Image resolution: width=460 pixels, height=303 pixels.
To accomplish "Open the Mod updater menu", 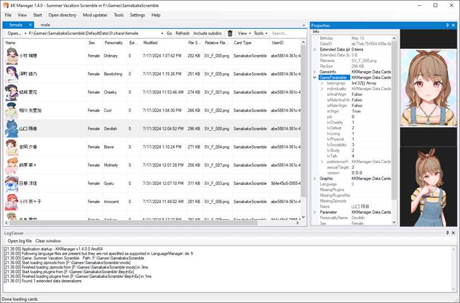I will 95,15.
